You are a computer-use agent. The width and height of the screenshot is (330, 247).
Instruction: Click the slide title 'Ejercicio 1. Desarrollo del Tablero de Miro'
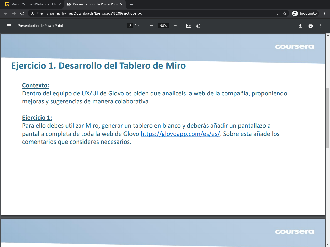[x=98, y=66]
